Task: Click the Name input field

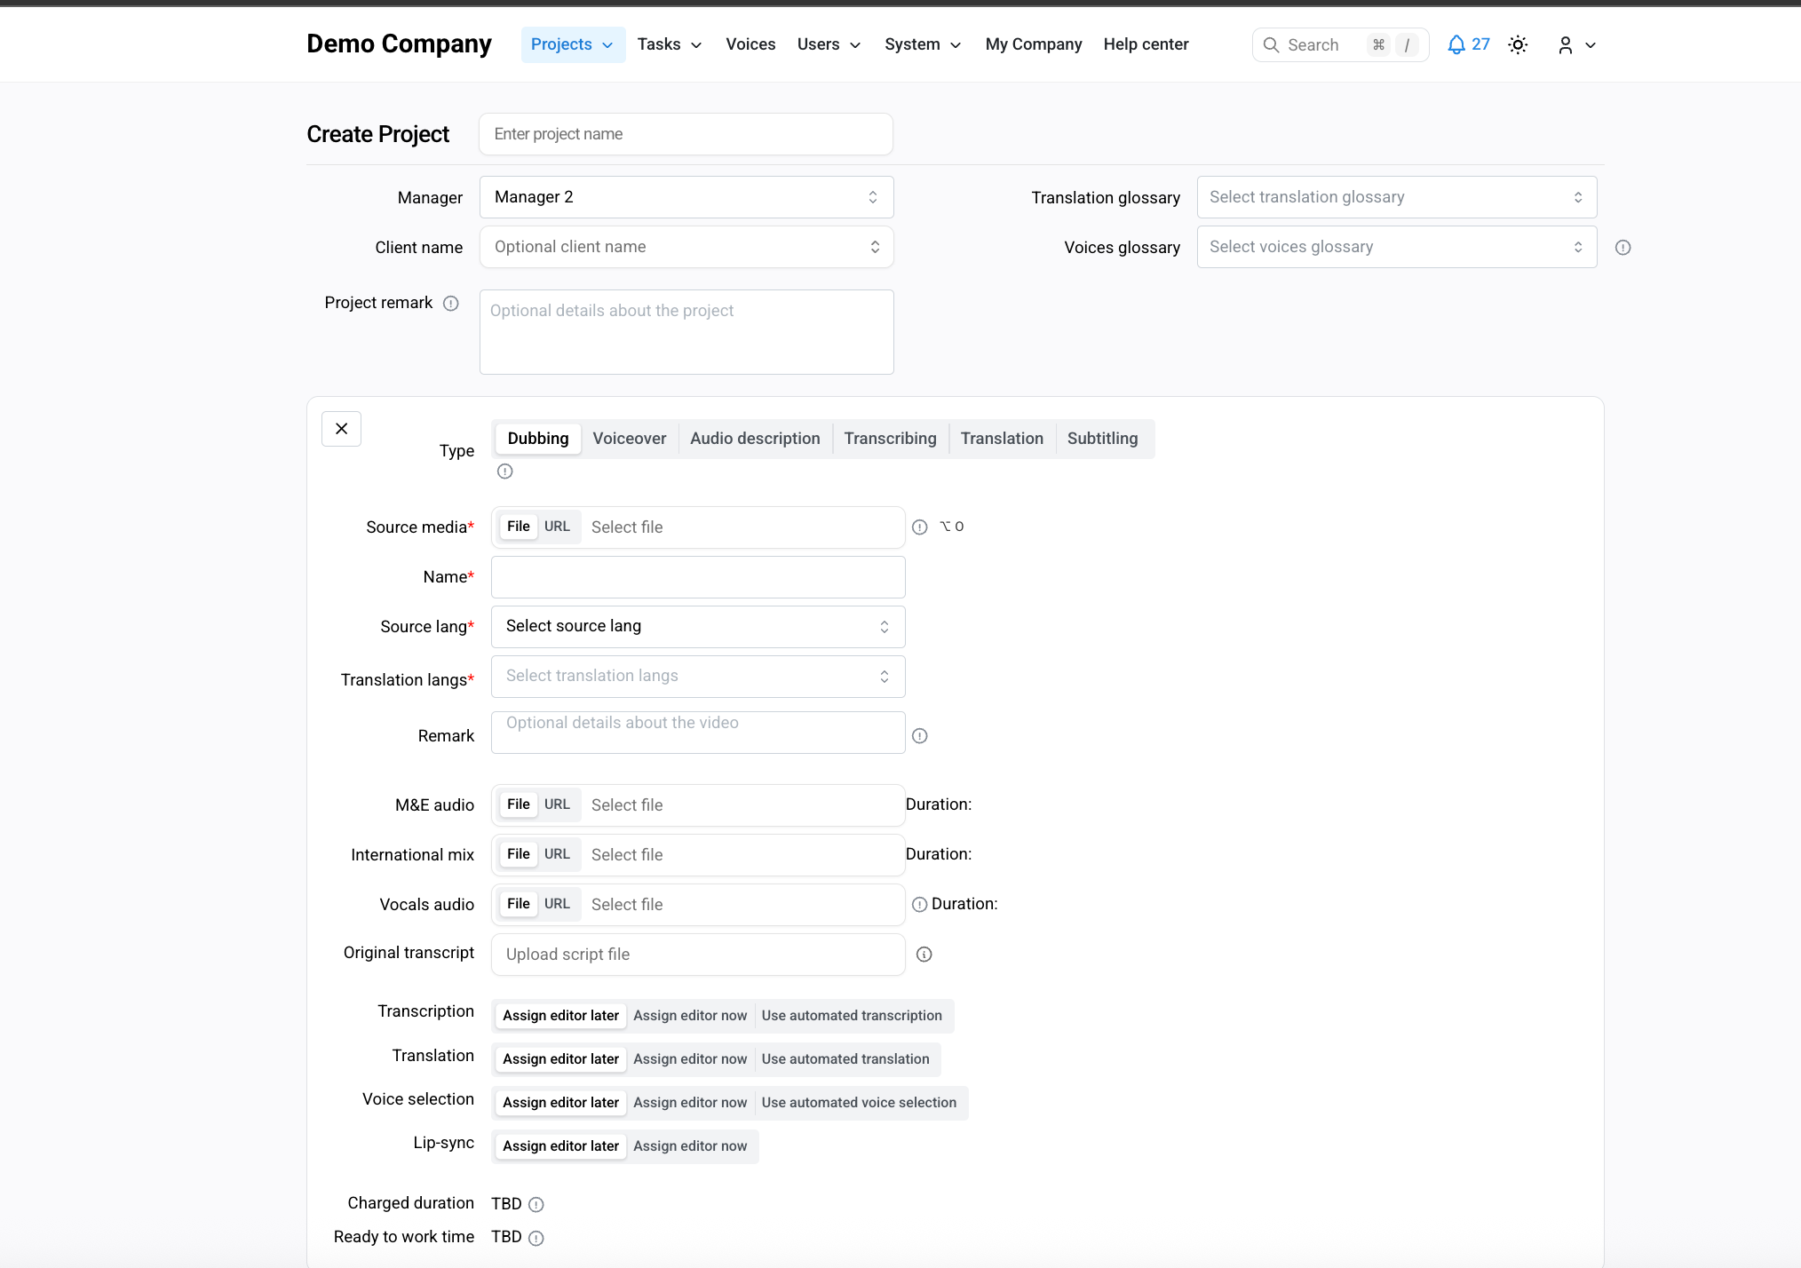Action: (698, 577)
